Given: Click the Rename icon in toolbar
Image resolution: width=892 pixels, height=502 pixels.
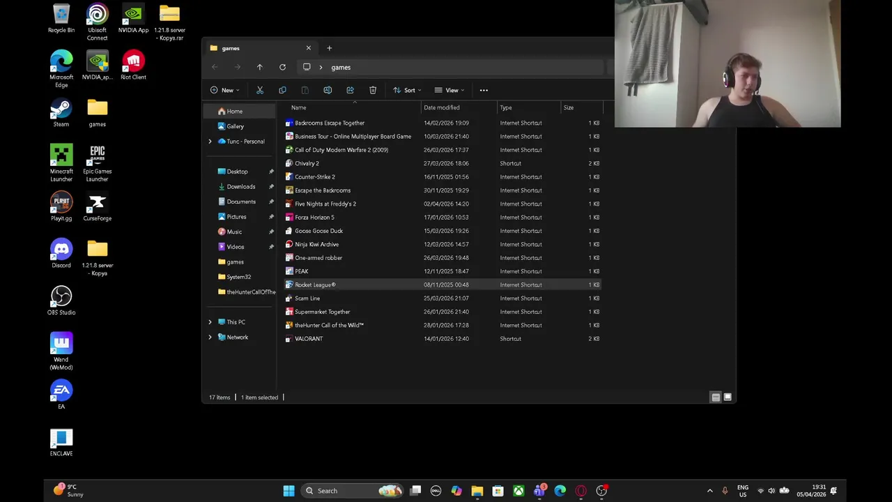Looking at the screenshot, I should point(328,90).
